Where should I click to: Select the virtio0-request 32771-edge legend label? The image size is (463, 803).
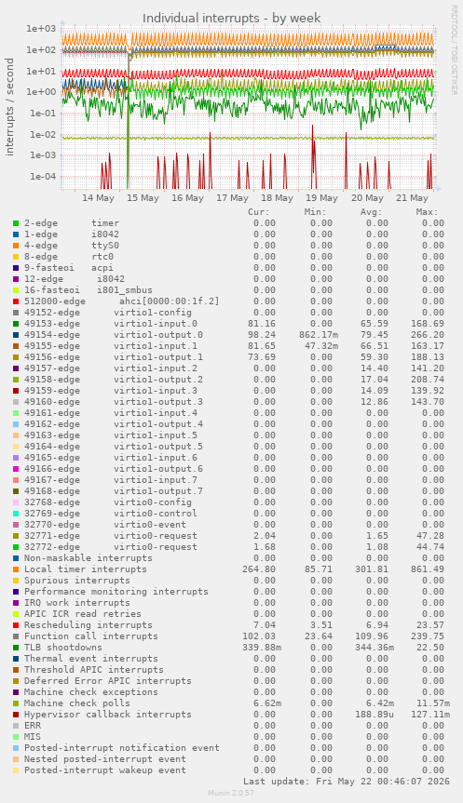(x=156, y=536)
